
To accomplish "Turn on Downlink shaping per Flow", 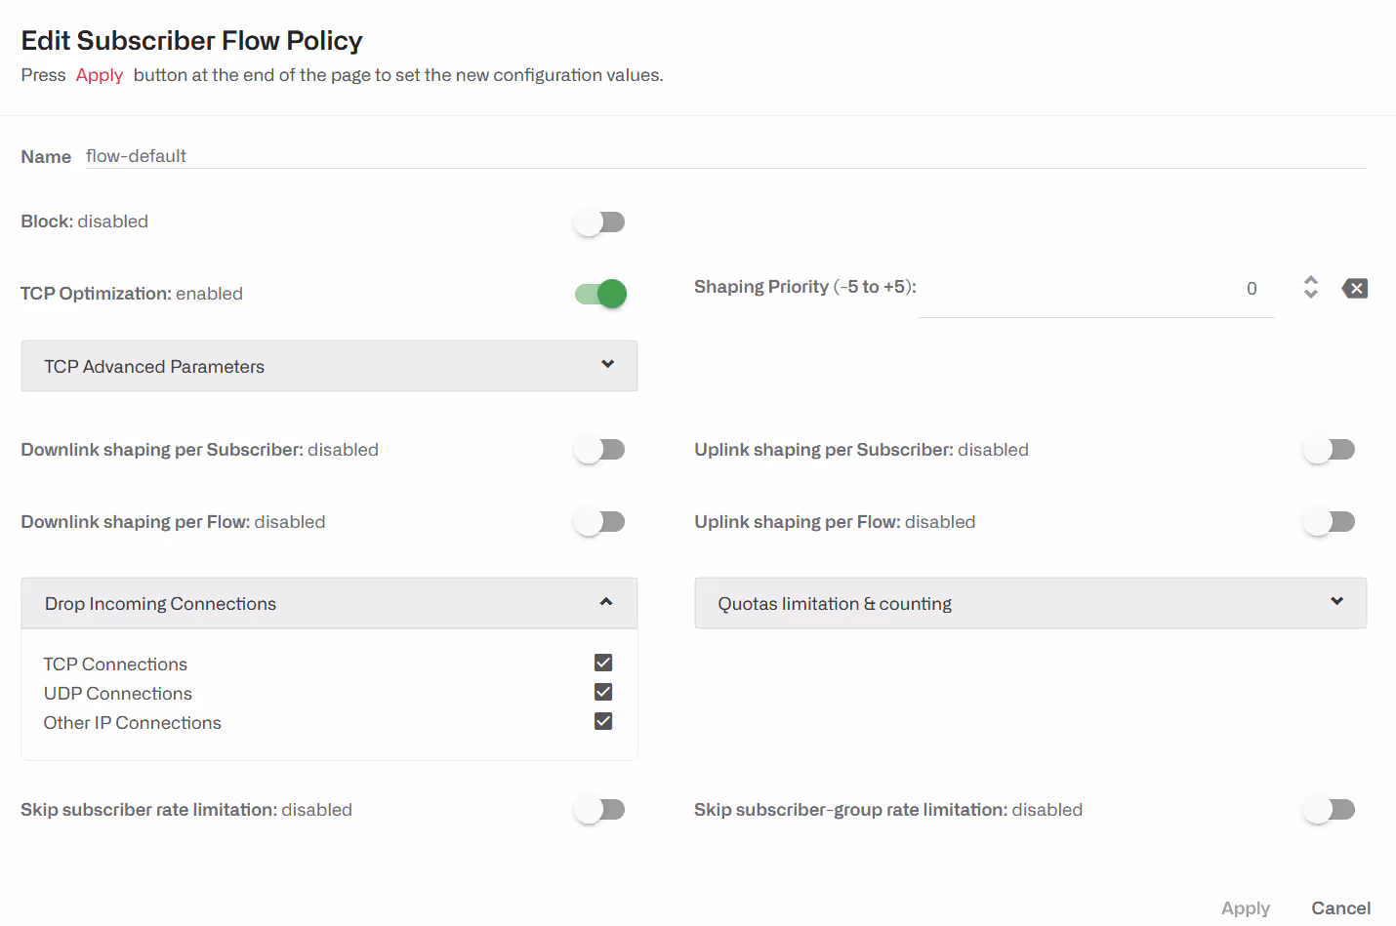I will [599, 522].
